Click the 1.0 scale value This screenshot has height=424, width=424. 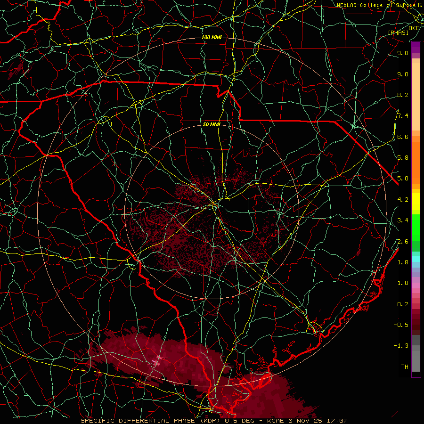click(403, 283)
